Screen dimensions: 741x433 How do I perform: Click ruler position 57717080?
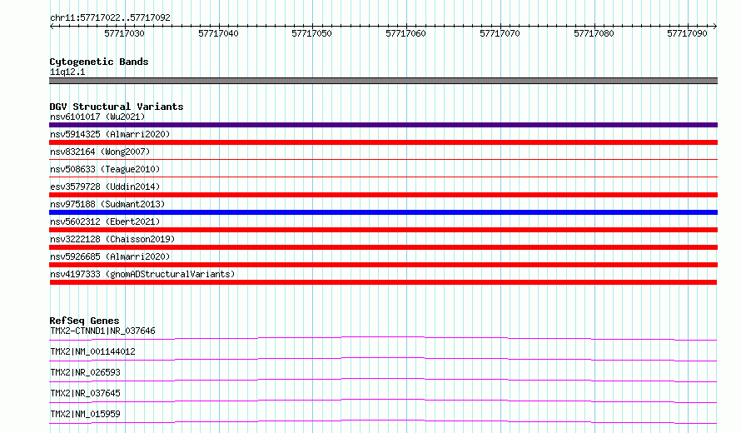(594, 33)
